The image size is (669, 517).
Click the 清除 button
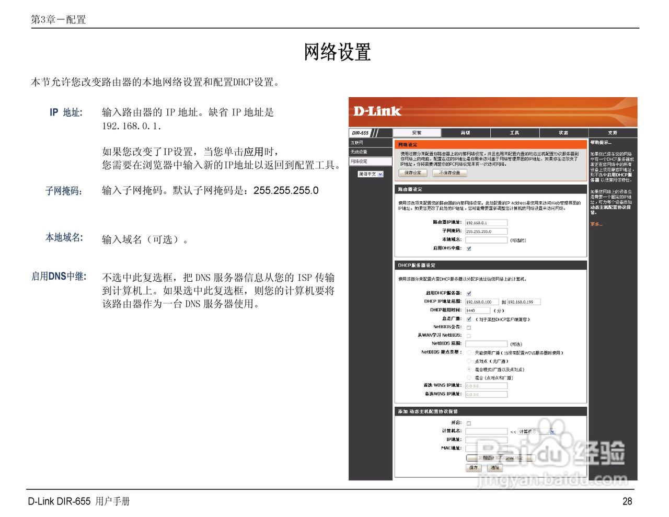click(495, 468)
